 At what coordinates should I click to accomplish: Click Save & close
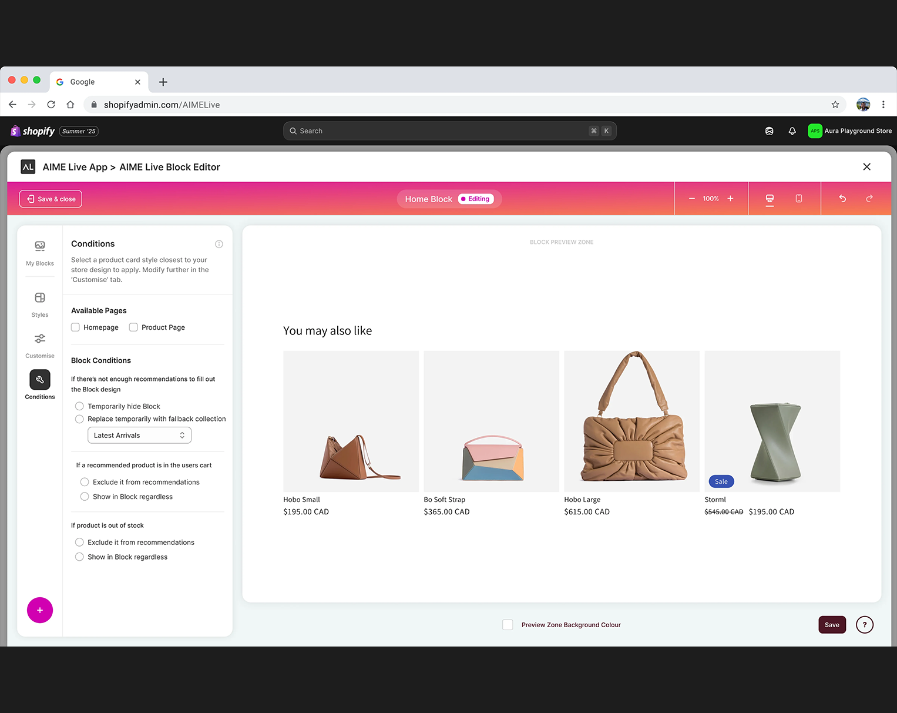tap(51, 199)
